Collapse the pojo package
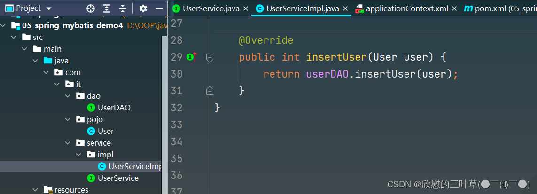The image size is (537, 194). coord(68,119)
